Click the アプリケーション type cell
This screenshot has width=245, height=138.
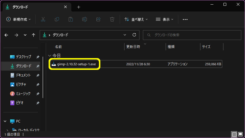tap(177, 64)
